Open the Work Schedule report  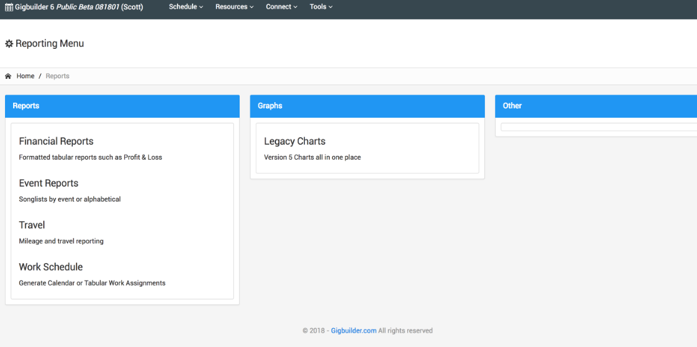(51, 267)
